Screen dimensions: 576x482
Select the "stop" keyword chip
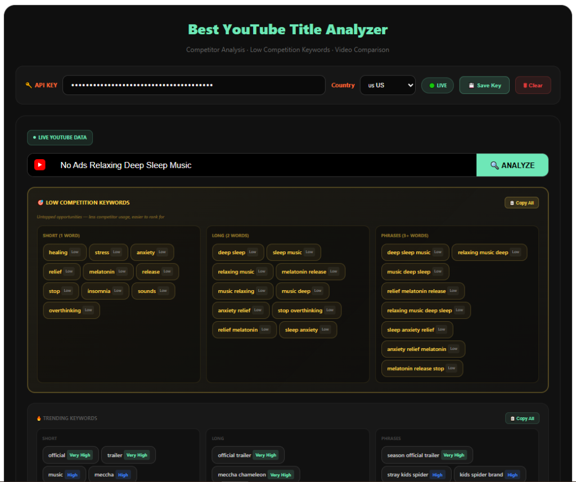point(61,291)
